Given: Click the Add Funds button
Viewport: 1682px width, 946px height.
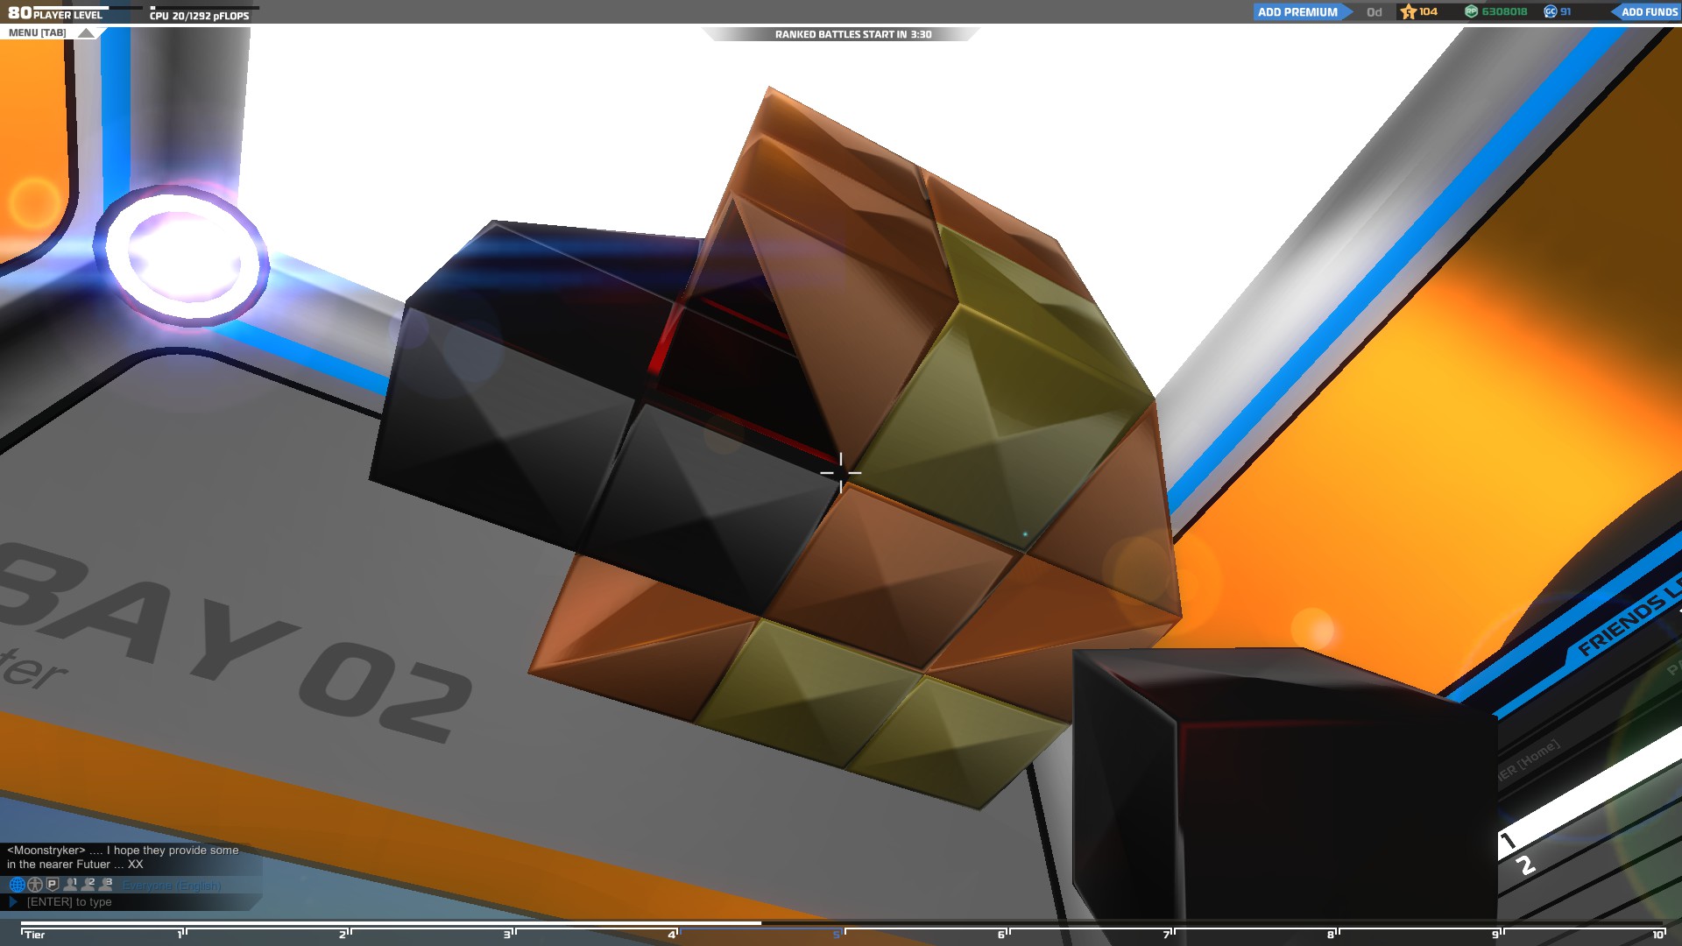Looking at the screenshot, I should point(1648,11).
